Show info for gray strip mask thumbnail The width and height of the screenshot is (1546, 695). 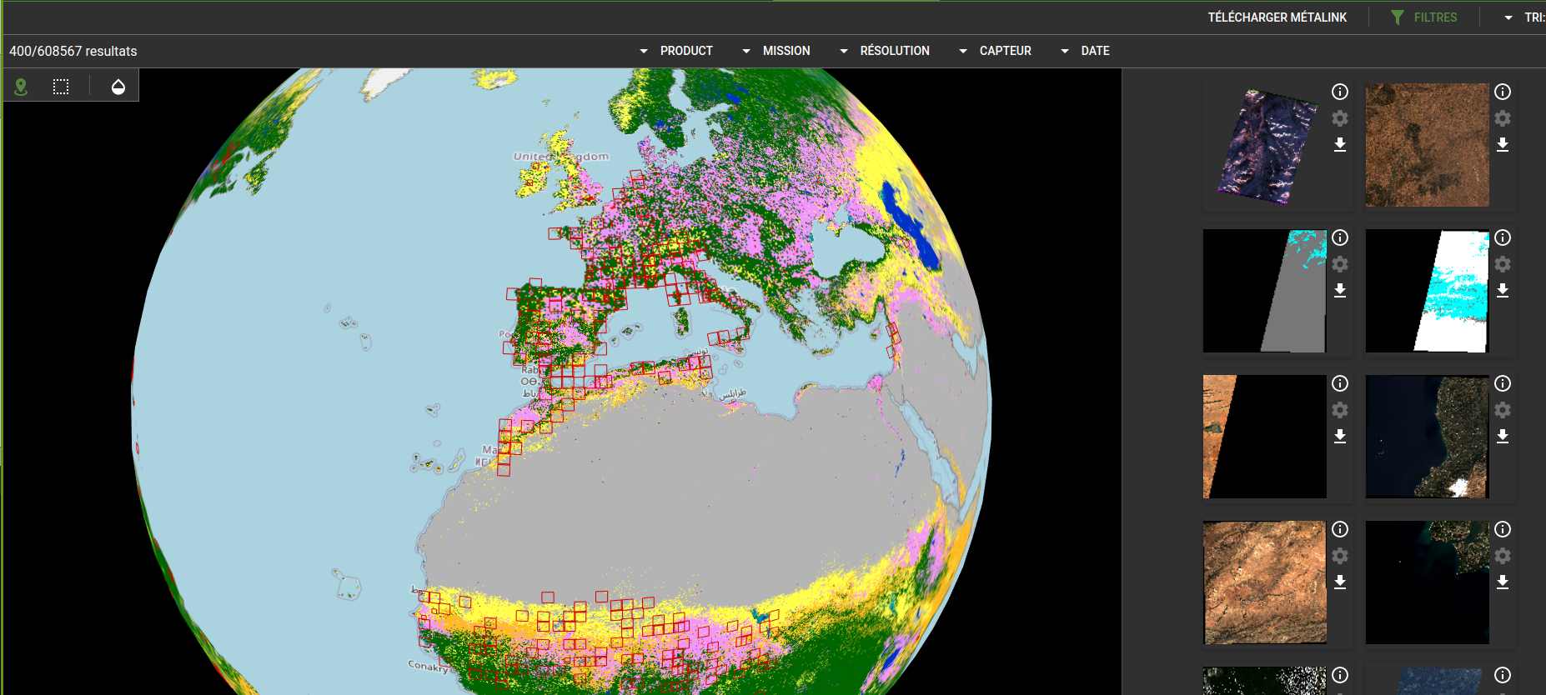pyautogui.click(x=1340, y=237)
